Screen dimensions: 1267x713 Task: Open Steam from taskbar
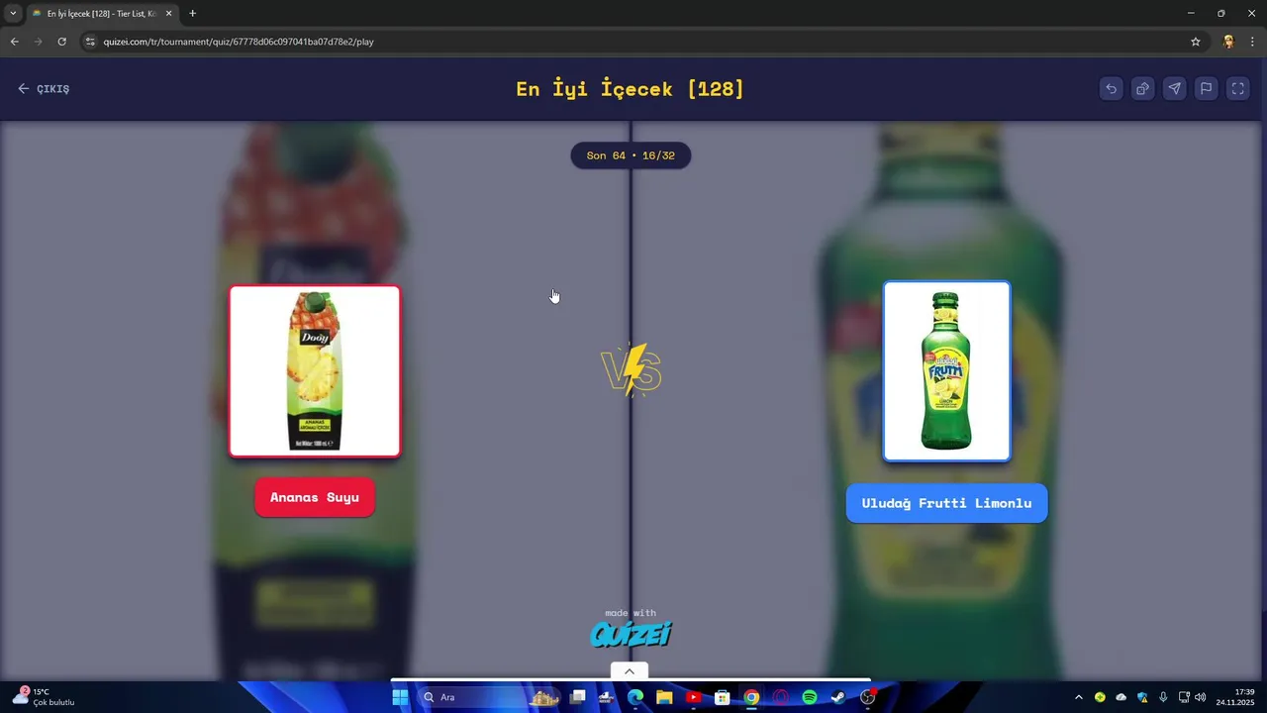click(x=837, y=697)
